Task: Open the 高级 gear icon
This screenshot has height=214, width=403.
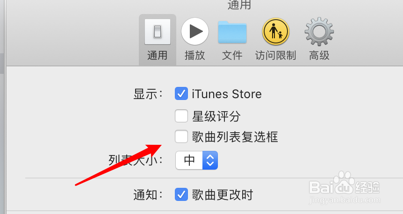Action: (x=319, y=32)
